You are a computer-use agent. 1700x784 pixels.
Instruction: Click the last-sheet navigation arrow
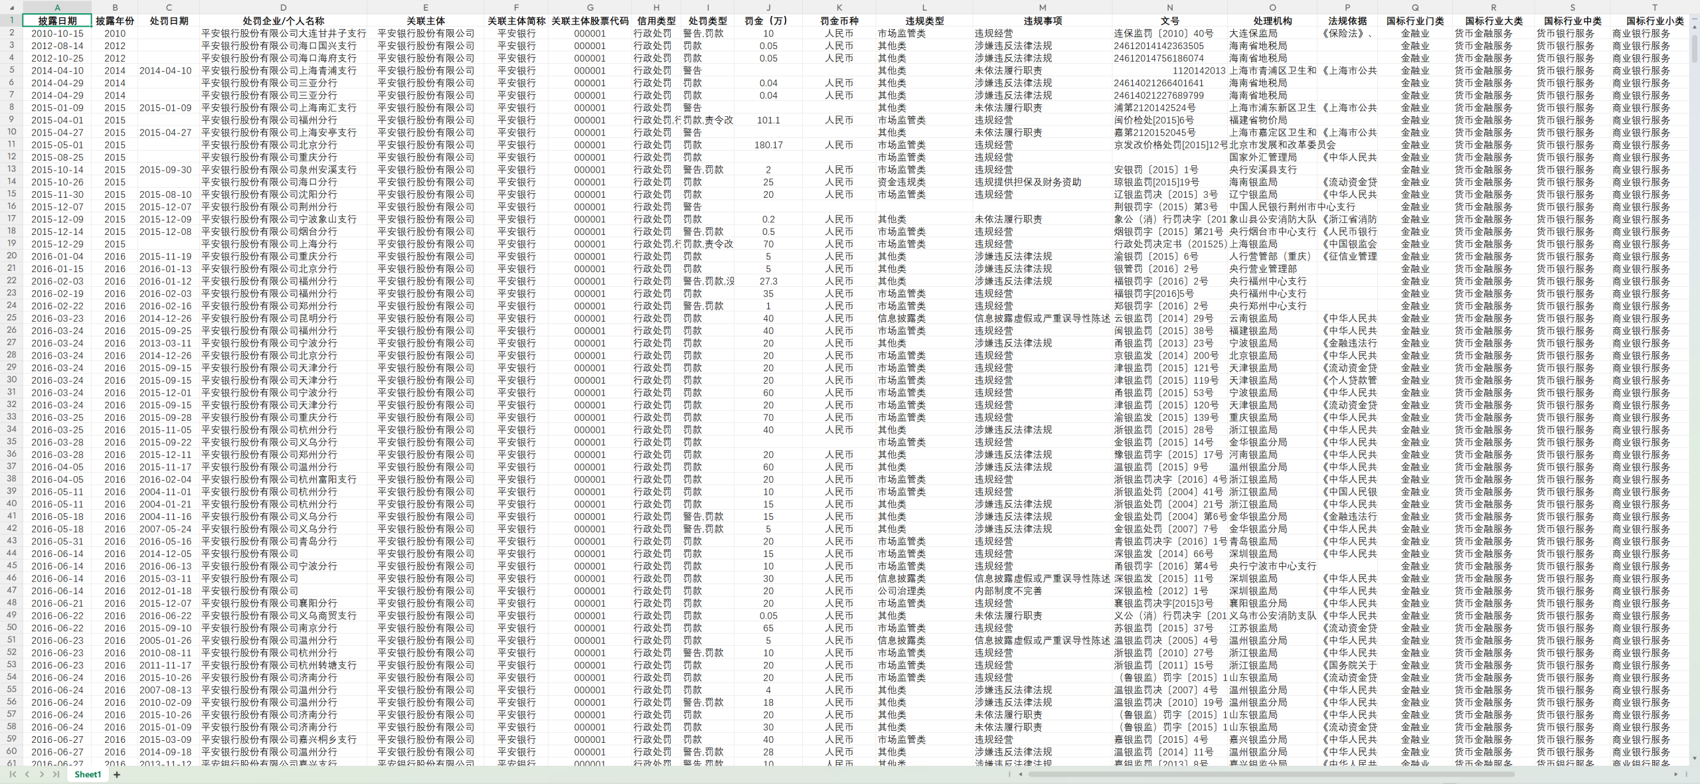coord(56,774)
